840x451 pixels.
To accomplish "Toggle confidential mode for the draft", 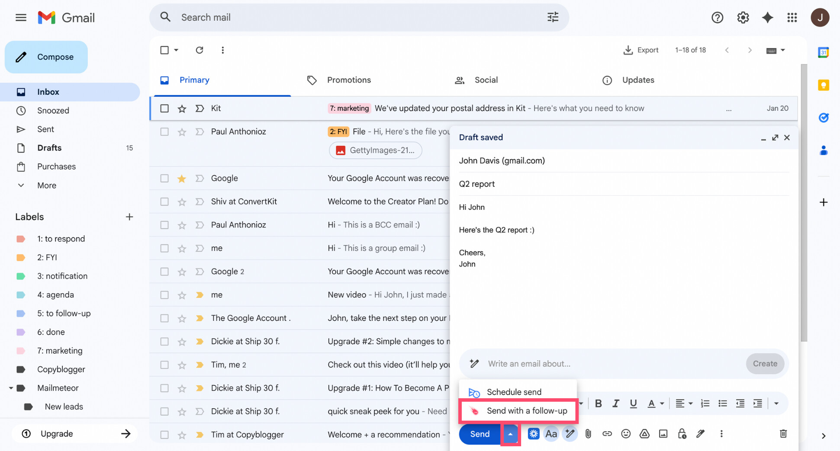I will click(x=682, y=434).
